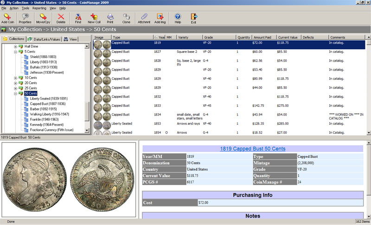Select the 1827 Capped Bust row
This screenshot has width=371, height=225.
229,53
